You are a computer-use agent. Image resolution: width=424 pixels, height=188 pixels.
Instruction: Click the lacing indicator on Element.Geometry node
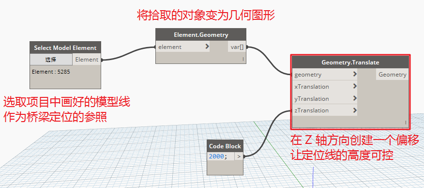coord(243,59)
